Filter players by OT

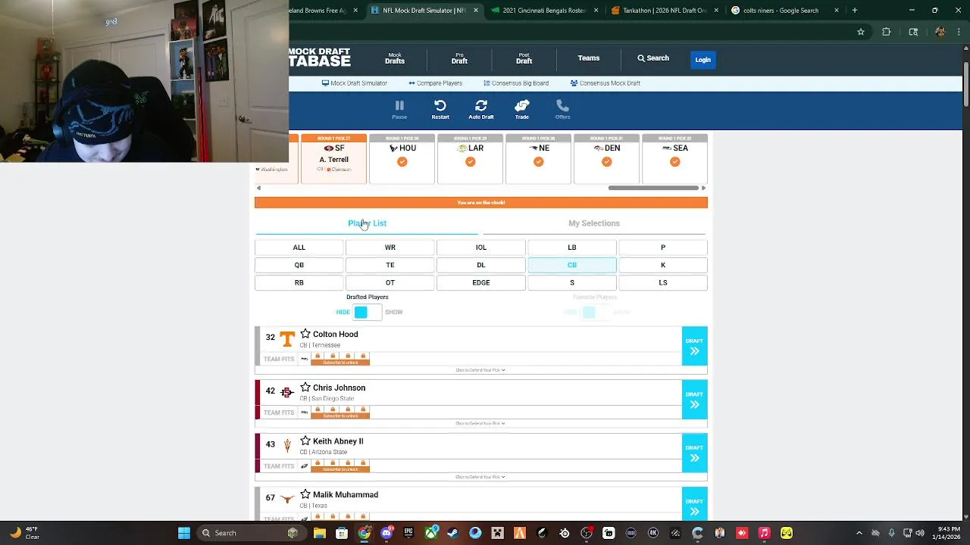[390, 282]
